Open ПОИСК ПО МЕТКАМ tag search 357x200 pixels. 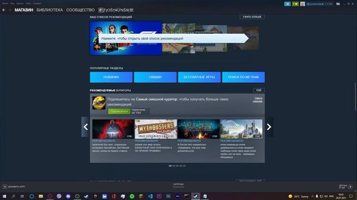click(x=243, y=77)
